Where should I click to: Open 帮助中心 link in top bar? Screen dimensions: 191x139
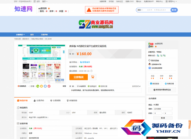click(159, 1)
